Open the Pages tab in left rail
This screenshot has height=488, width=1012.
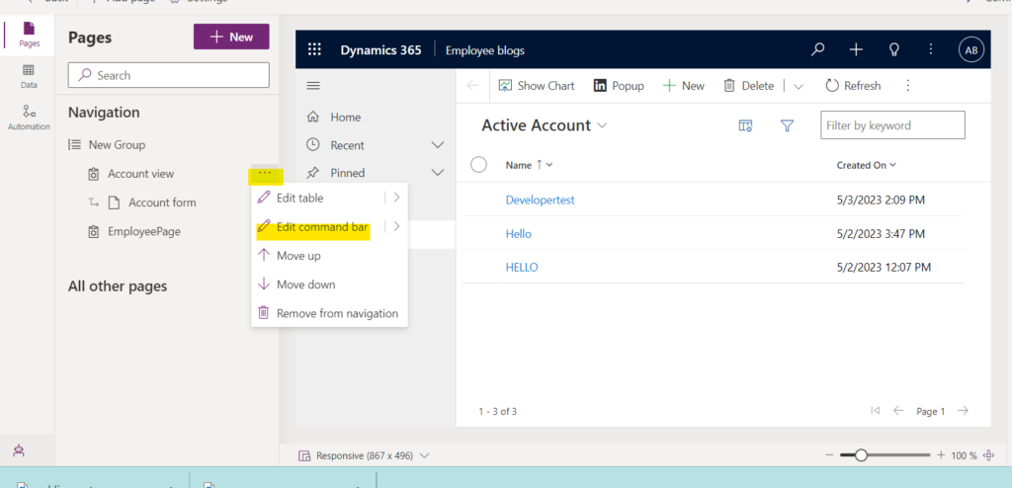click(x=29, y=35)
